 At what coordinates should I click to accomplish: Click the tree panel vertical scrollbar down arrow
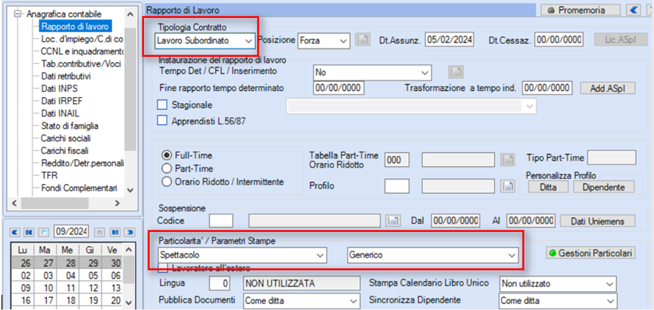point(130,190)
